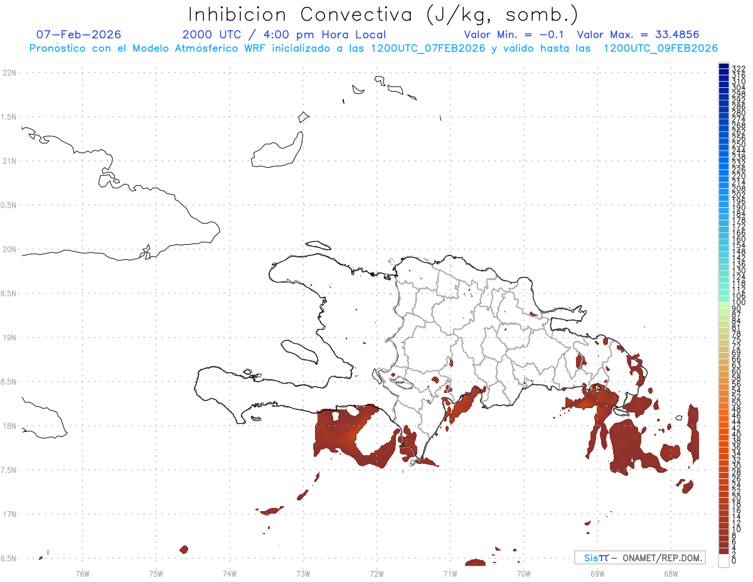Click the "73W" longitude label
Image resolution: width=753 pixels, height=582 pixels.
[x=303, y=573]
